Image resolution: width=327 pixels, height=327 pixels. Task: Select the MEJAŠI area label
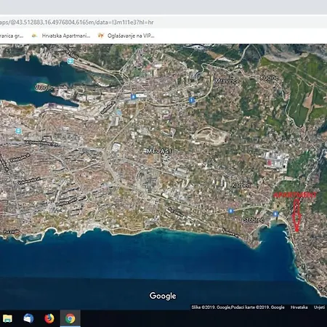pos(159,151)
